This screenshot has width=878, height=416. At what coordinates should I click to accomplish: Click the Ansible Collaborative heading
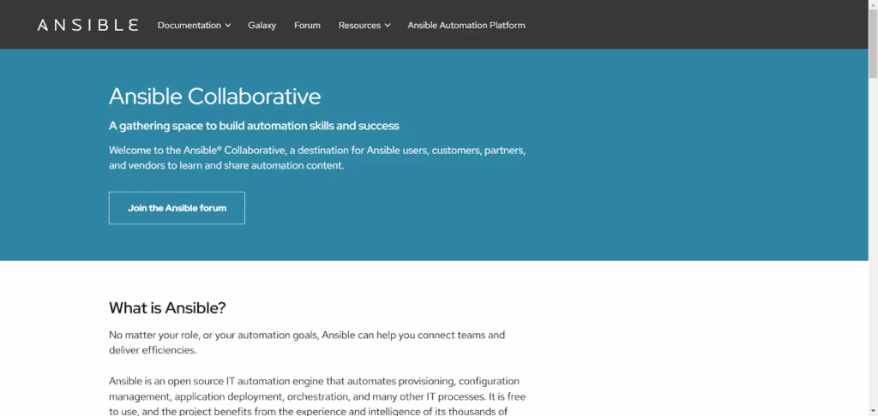215,96
